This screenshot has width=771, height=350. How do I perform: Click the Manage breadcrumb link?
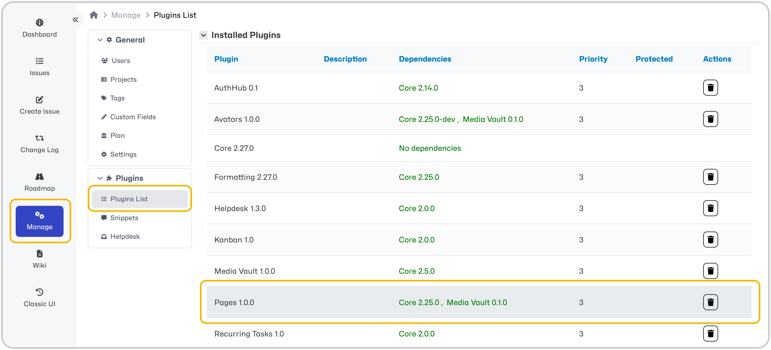[x=126, y=15]
